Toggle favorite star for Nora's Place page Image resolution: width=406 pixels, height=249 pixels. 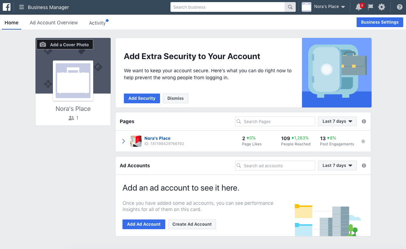click(363, 141)
